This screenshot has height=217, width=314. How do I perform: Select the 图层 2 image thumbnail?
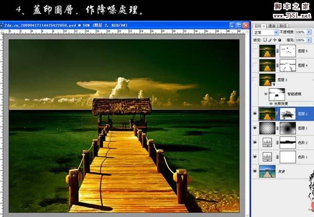point(267,114)
